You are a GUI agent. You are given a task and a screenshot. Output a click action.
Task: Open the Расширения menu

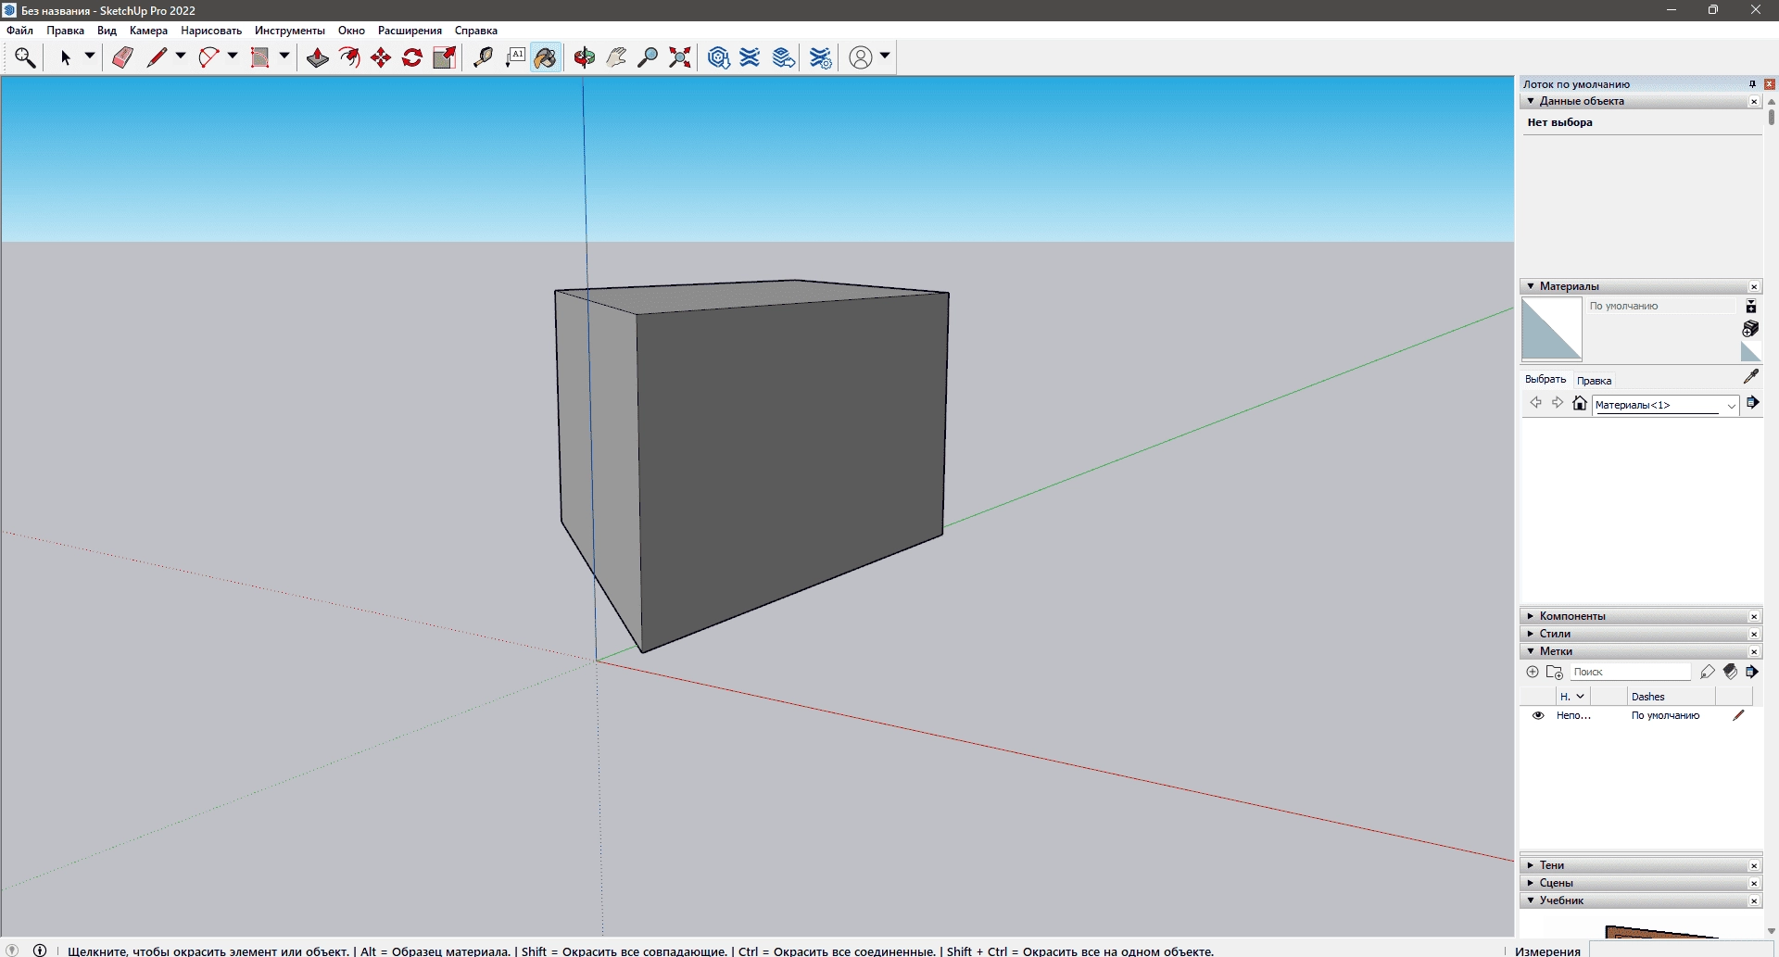[410, 31]
